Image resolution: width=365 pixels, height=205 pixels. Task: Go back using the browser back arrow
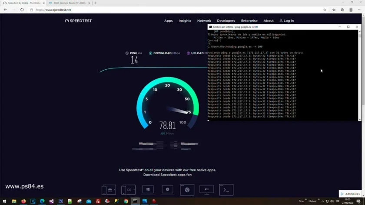pos(5,10)
